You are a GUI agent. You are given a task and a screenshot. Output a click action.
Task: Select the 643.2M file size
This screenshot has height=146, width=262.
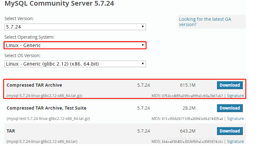(x=188, y=131)
